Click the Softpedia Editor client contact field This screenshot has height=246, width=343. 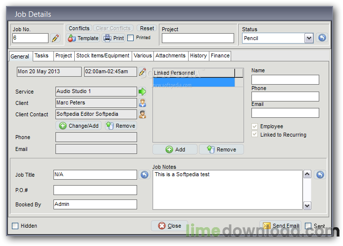point(96,114)
